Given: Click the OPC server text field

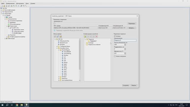Looking at the screenshot, I should click(76, 28).
